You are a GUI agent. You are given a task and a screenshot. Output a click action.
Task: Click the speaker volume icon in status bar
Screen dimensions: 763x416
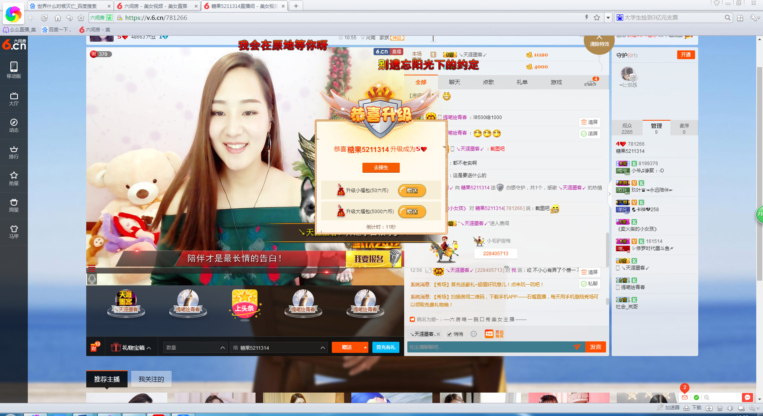[x=730, y=408]
